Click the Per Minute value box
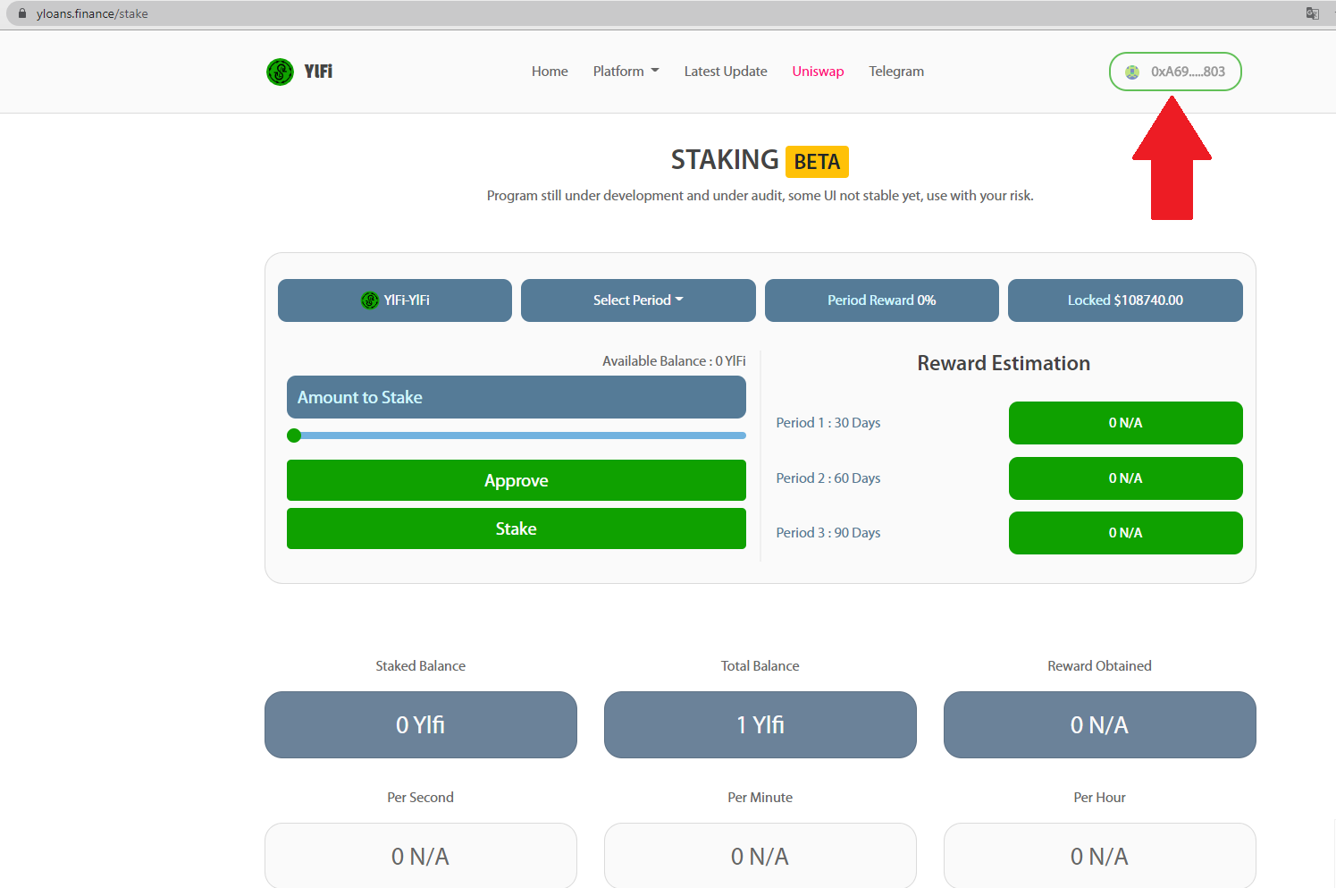1336x888 pixels. pyautogui.click(x=760, y=856)
